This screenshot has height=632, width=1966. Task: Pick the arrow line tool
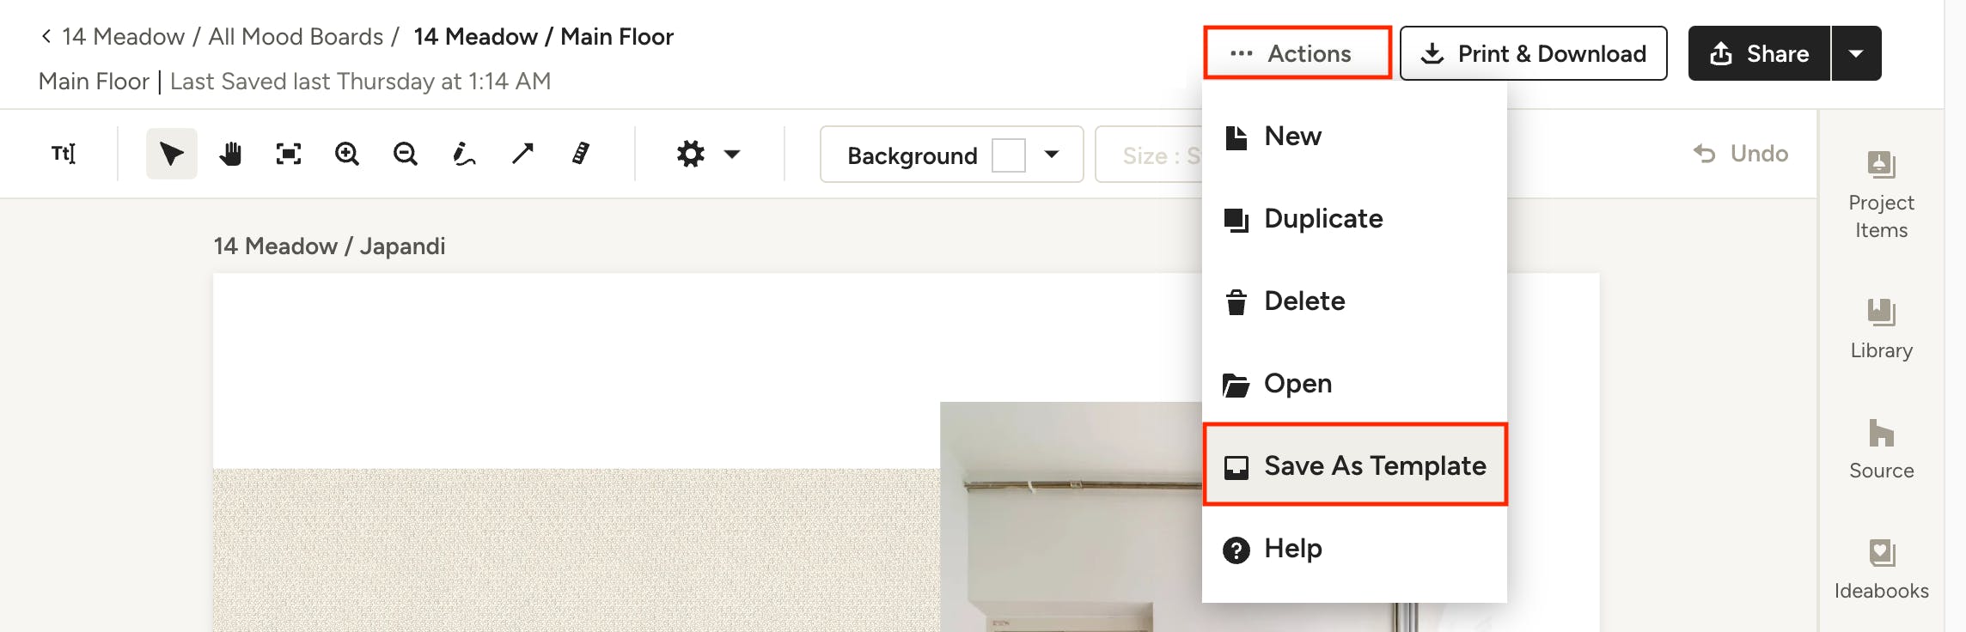(522, 154)
